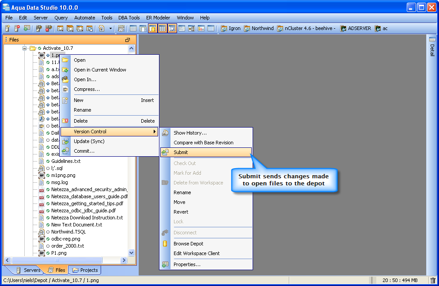This screenshot has width=439, height=286.
Task: Click the Detail panel icon on right sidebar
Action: (432, 39)
